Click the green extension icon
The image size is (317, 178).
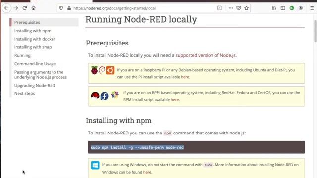292,8
